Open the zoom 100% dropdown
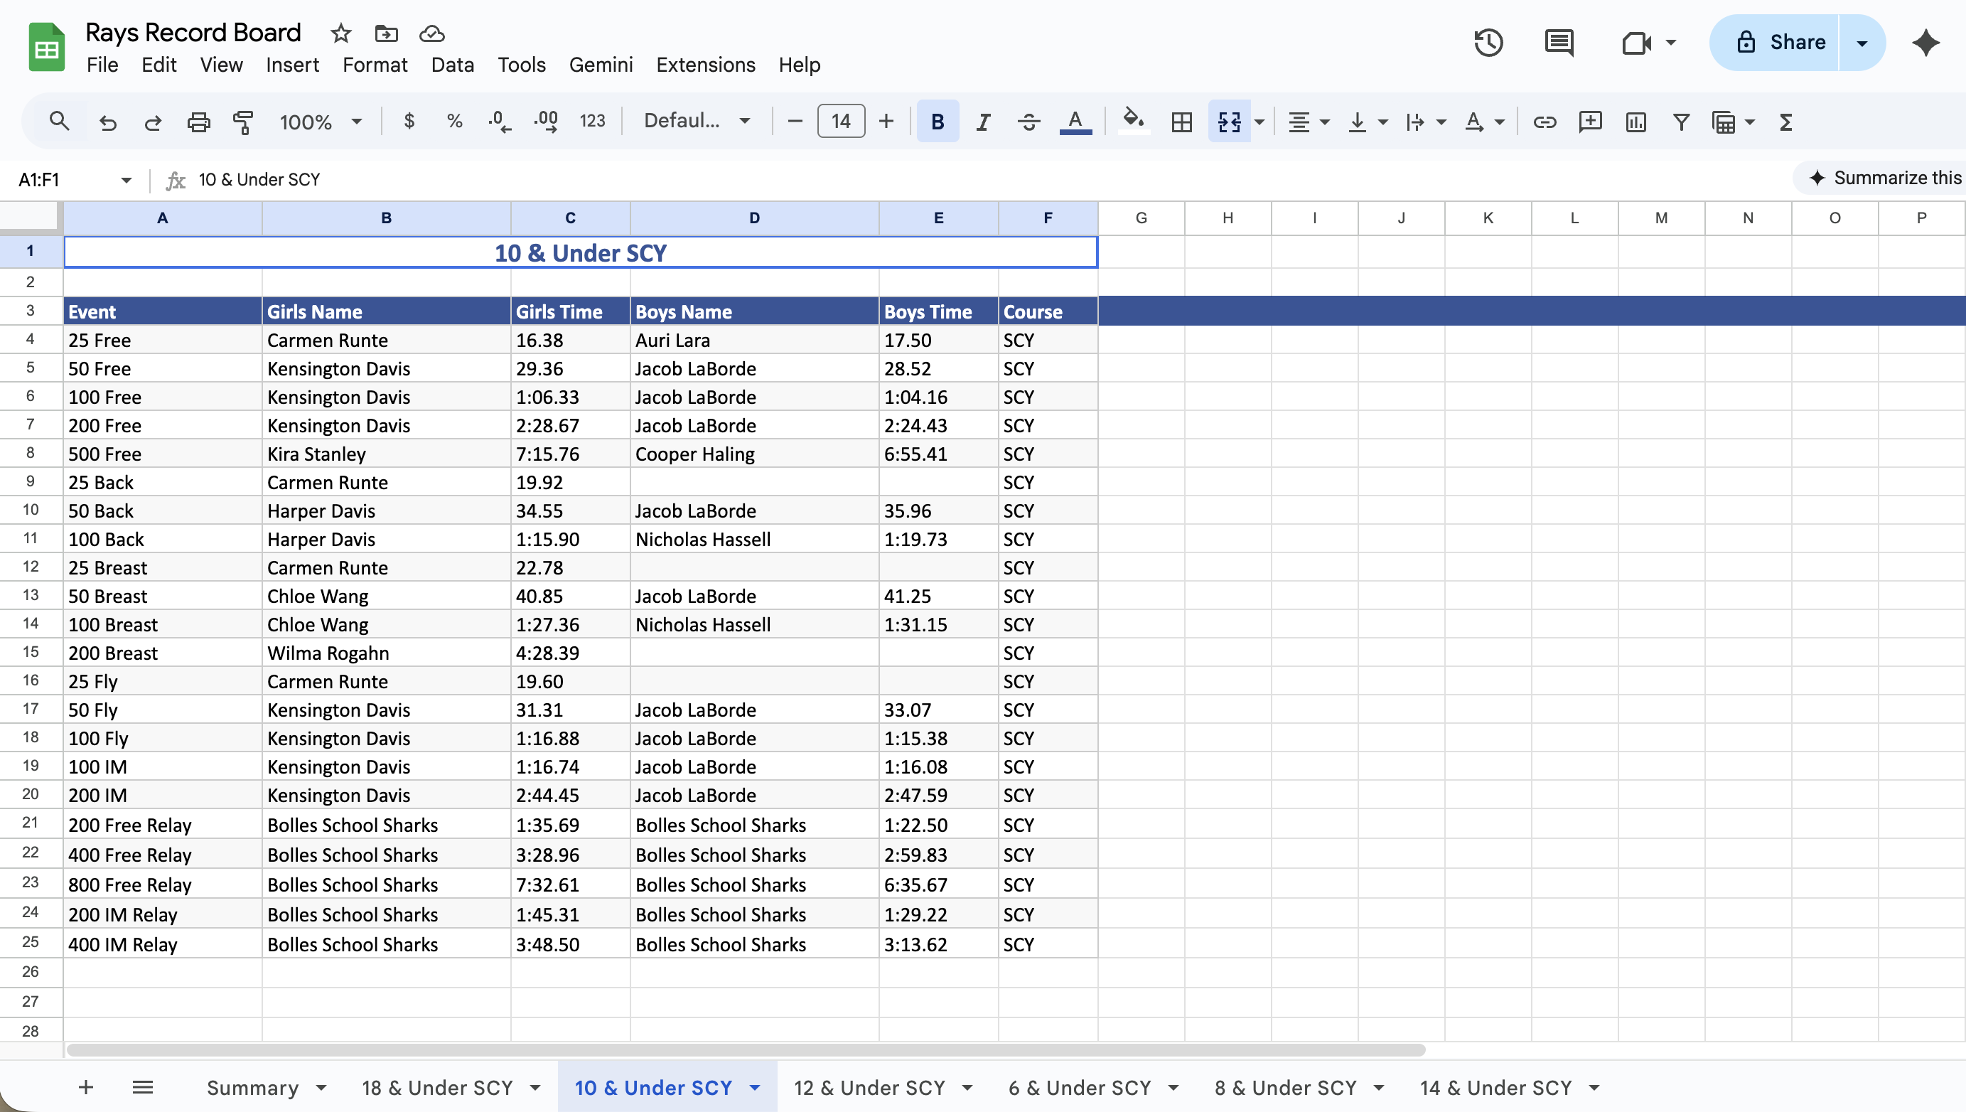This screenshot has height=1112, width=1966. [x=320, y=122]
